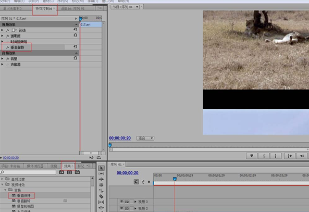Switch to the 调音台: 序列 01 tab
The image size is (309, 212).
(72, 8)
